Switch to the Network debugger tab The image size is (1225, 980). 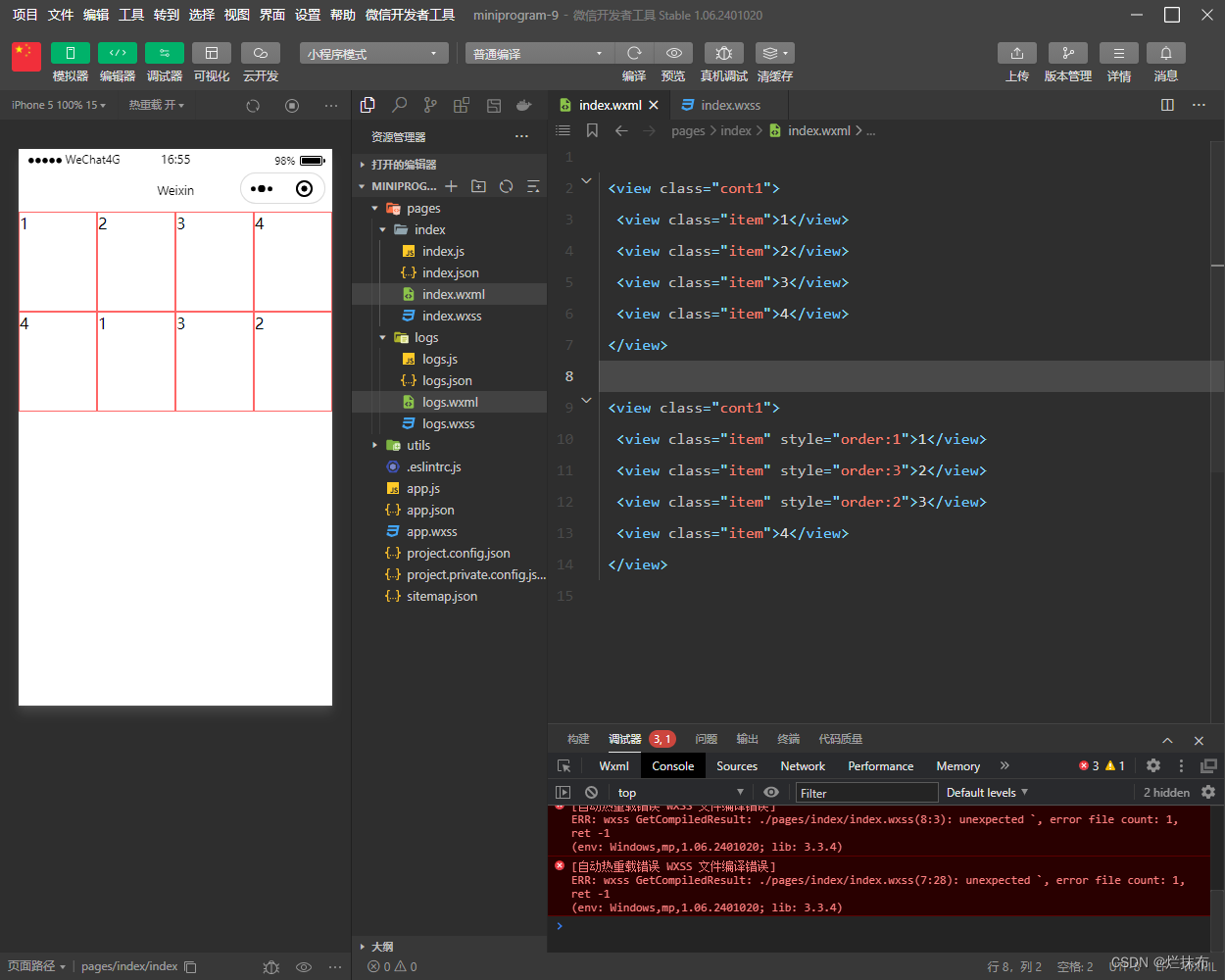[803, 766]
